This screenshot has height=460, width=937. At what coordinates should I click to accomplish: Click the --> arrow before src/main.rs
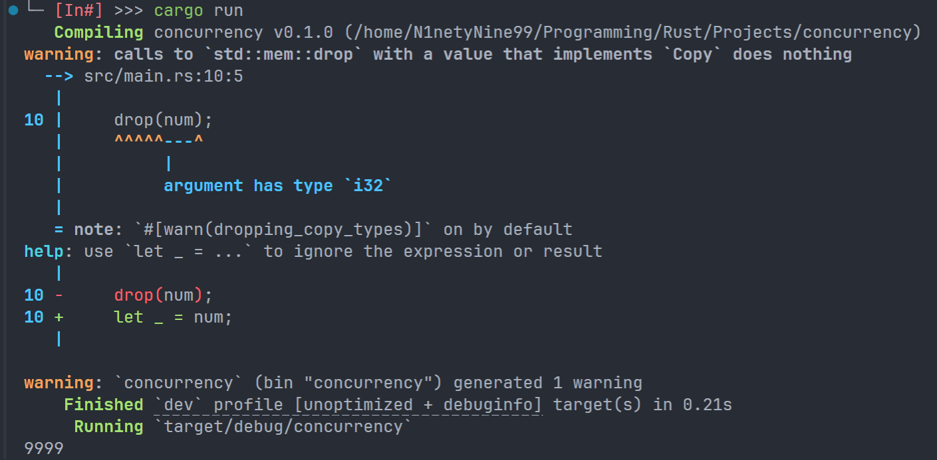tap(59, 76)
